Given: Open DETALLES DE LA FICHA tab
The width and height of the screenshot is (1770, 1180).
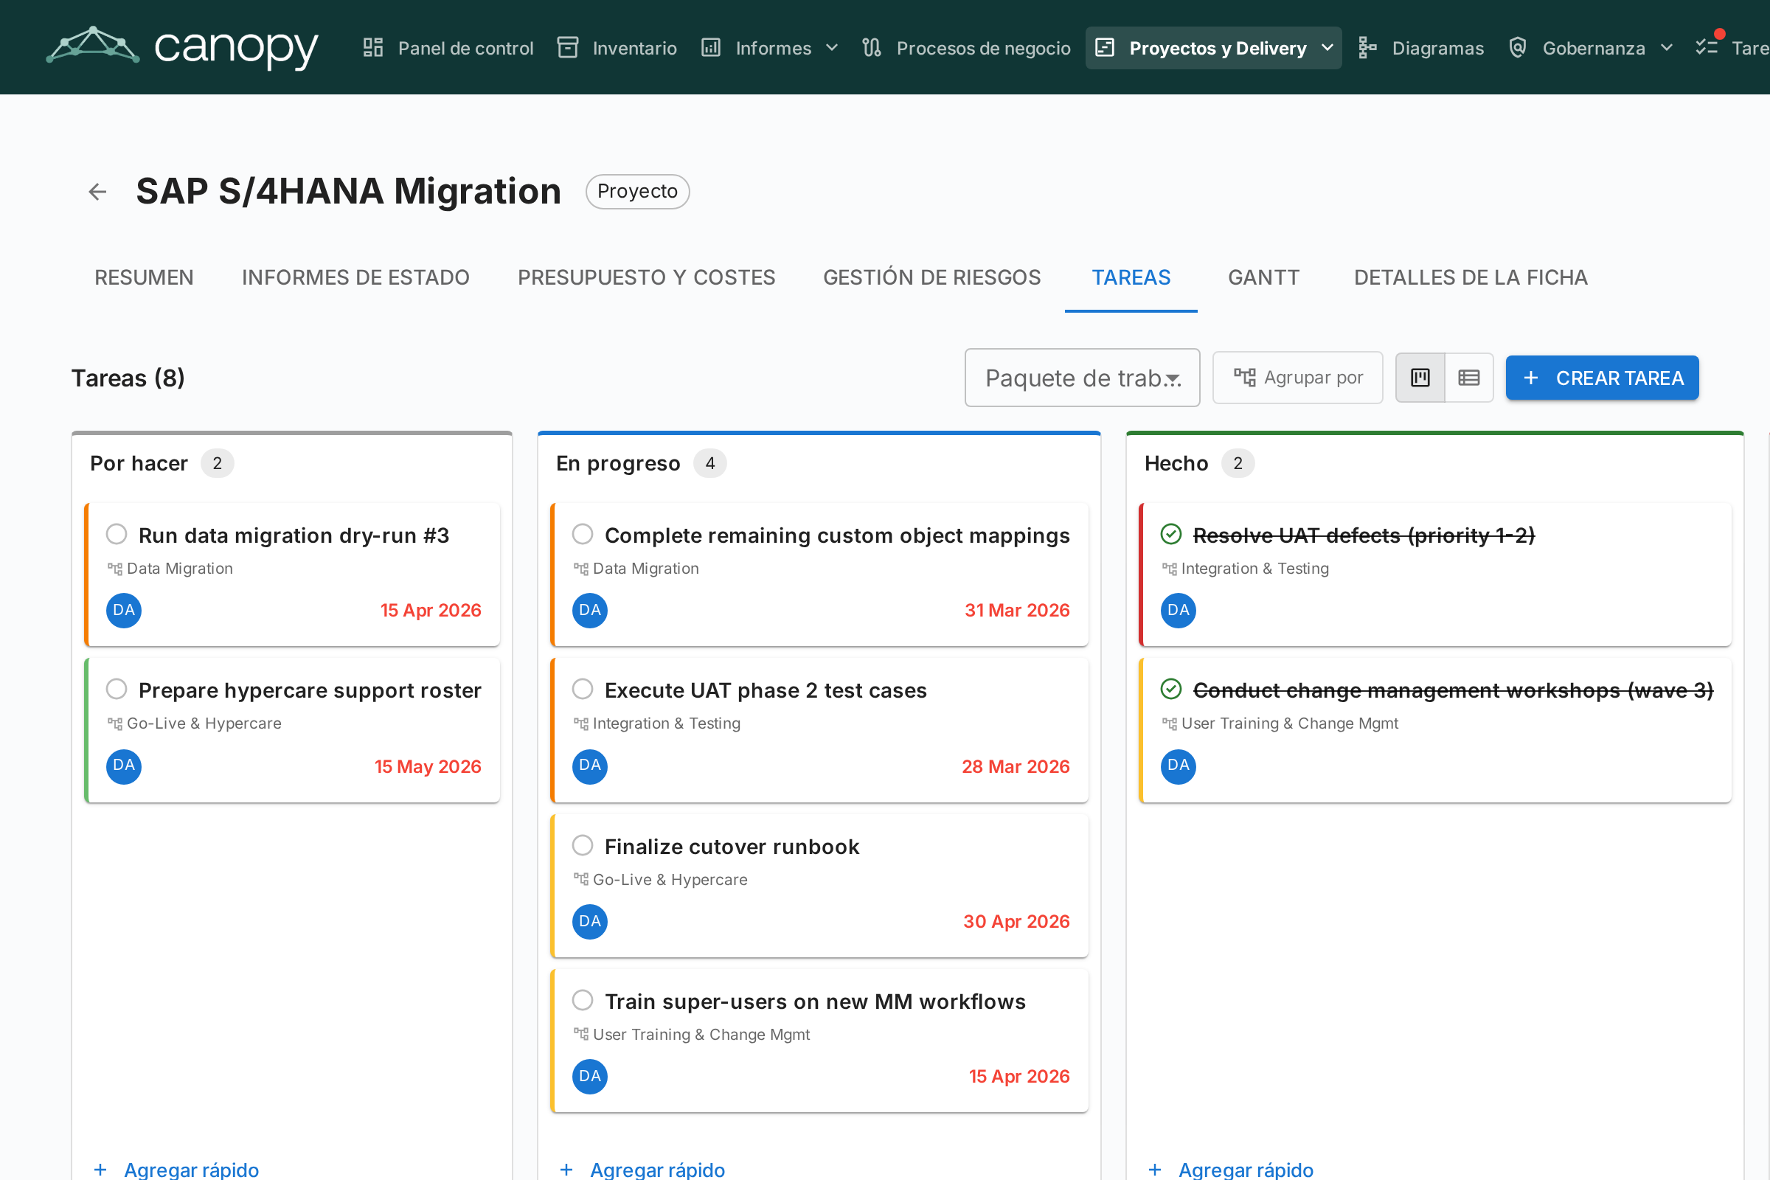Looking at the screenshot, I should point(1471,278).
